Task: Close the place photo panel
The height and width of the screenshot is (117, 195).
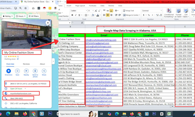Action: click(x=48, y=23)
